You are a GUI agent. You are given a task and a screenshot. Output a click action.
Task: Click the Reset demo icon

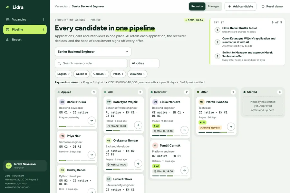coord(263,6)
